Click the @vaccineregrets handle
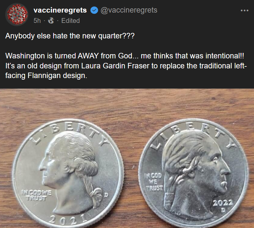This screenshot has width=254, height=228. point(129,10)
